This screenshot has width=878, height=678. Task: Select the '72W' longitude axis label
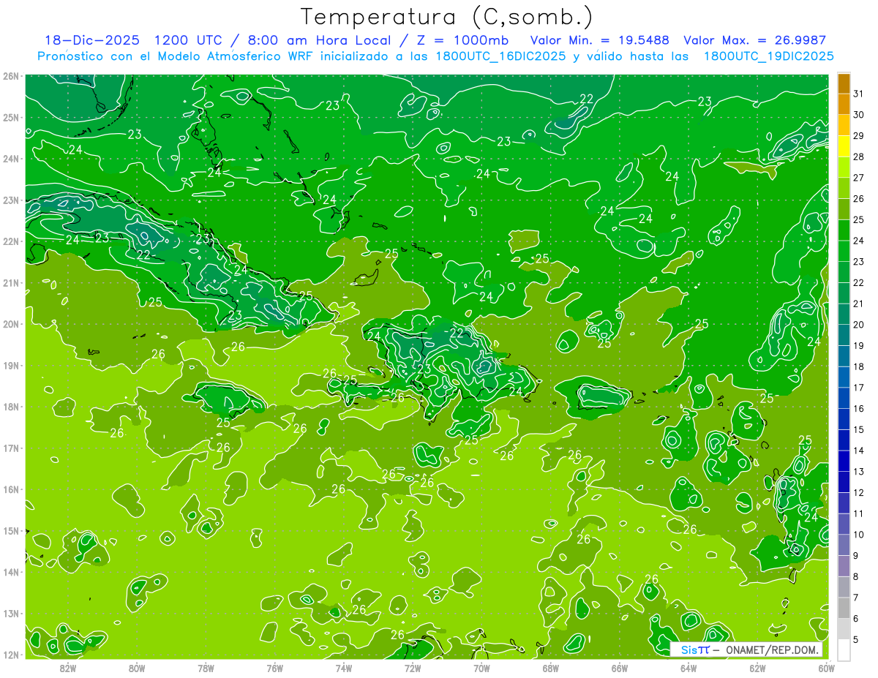(413, 668)
